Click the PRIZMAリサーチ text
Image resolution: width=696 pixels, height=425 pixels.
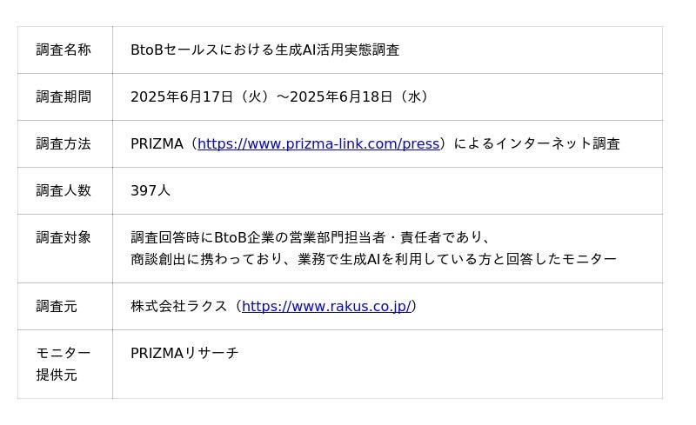[184, 353]
